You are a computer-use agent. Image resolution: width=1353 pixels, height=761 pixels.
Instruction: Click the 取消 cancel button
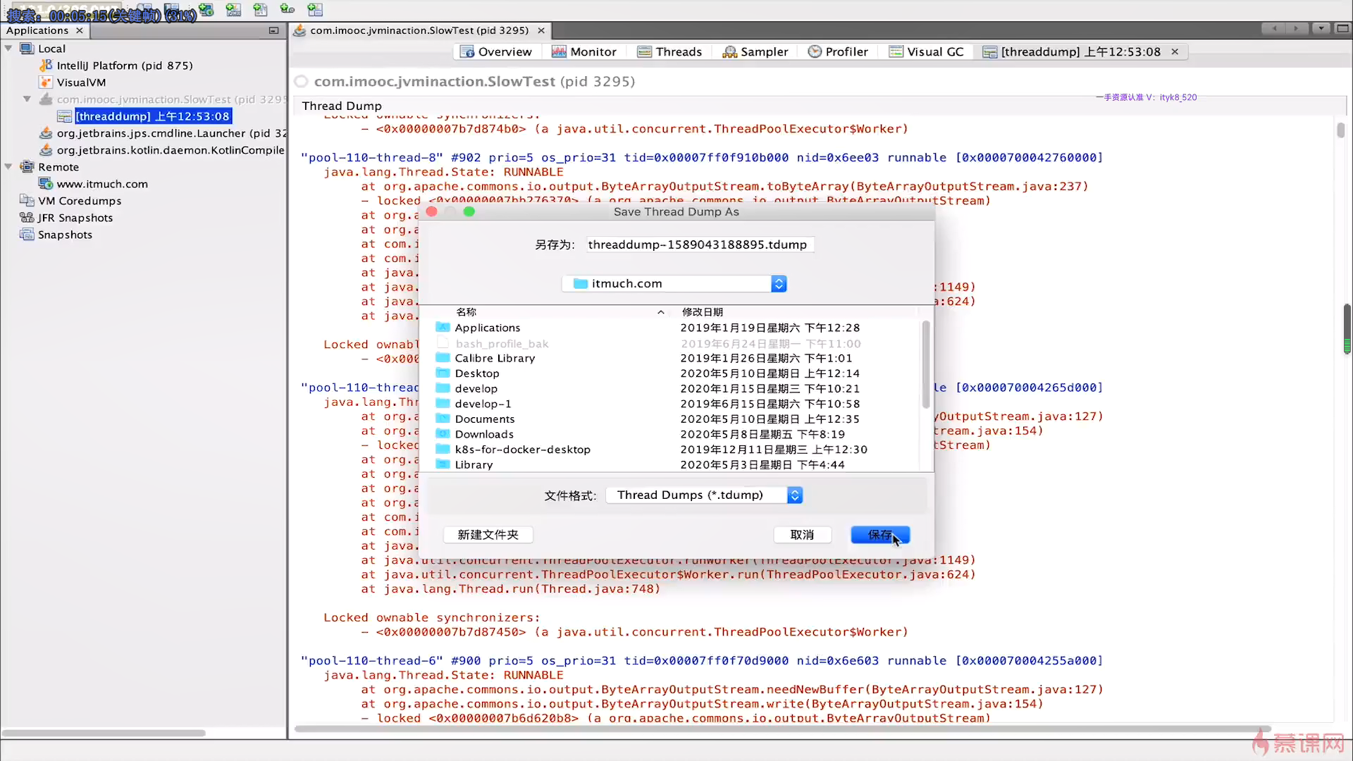(802, 535)
